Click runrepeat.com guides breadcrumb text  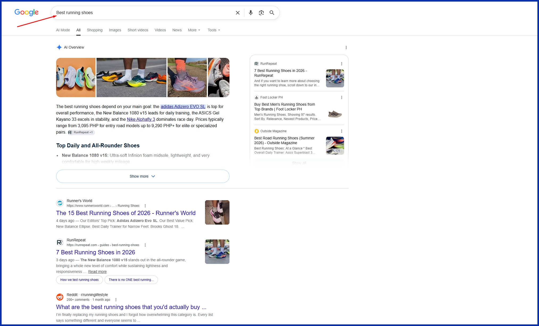point(103,245)
